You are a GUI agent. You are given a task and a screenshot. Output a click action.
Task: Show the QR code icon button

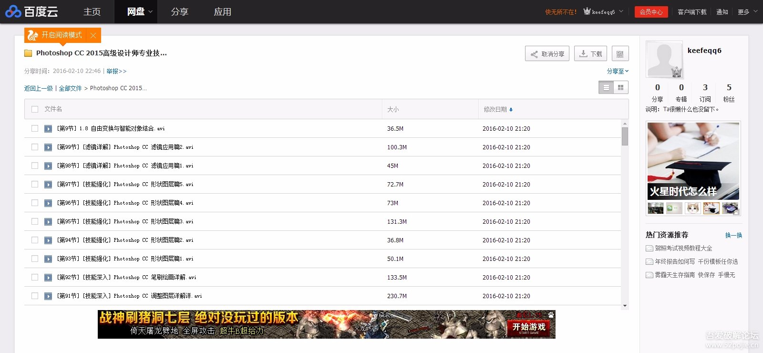click(620, 54)
